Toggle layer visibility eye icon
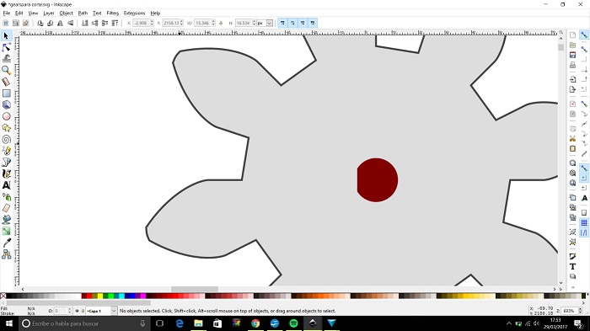Image resolution: width=590 pixels, height=331 pixels. click(77, 311)
